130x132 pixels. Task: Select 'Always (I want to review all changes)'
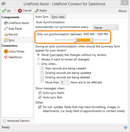[38, 59]
